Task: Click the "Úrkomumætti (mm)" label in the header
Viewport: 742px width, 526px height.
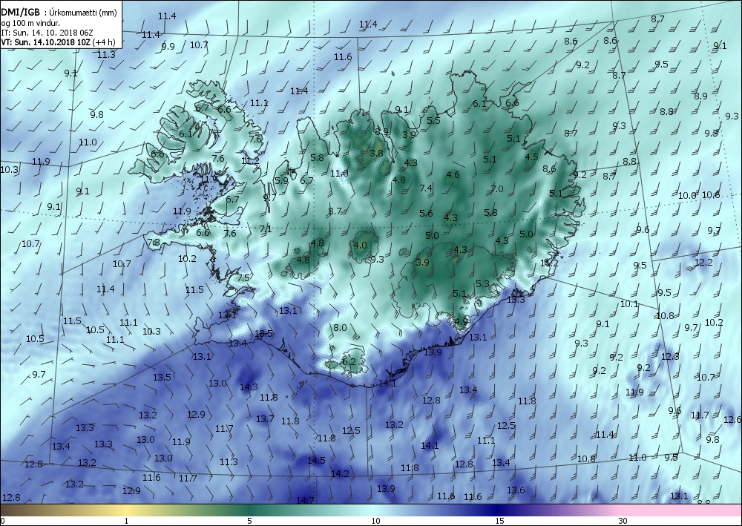Action: click(x=82, y=13)
